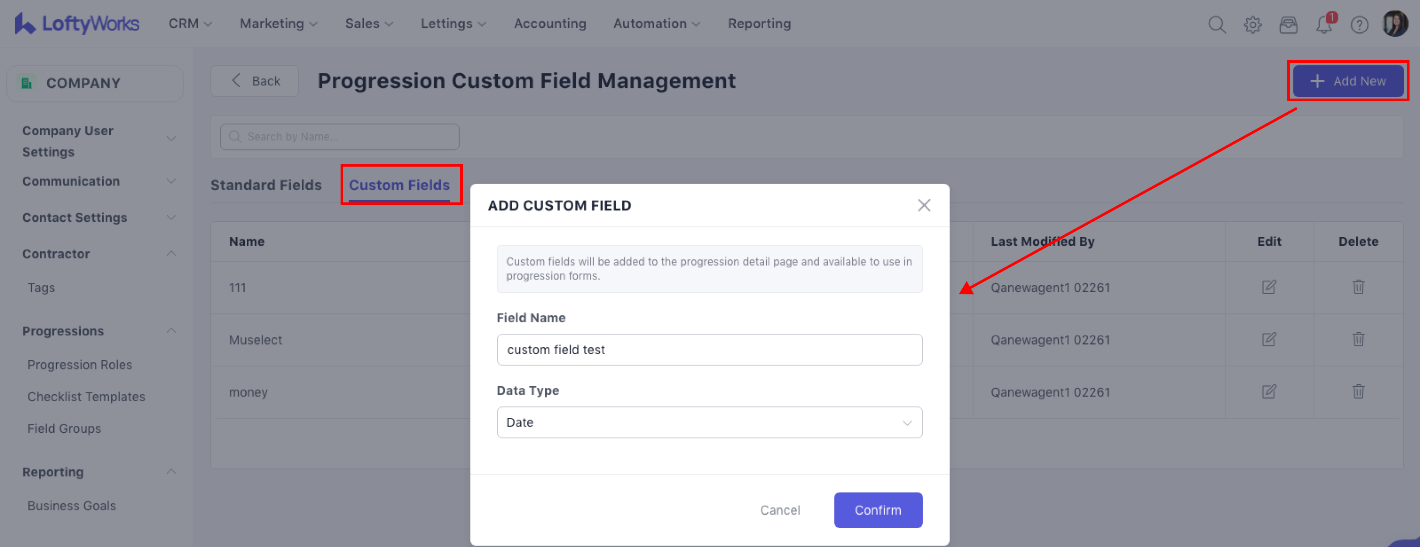This screenshot has width=1420, height=547.
Task: Open the inbox tray icon
Action: pyautogui.click(x=1288, y=25)
